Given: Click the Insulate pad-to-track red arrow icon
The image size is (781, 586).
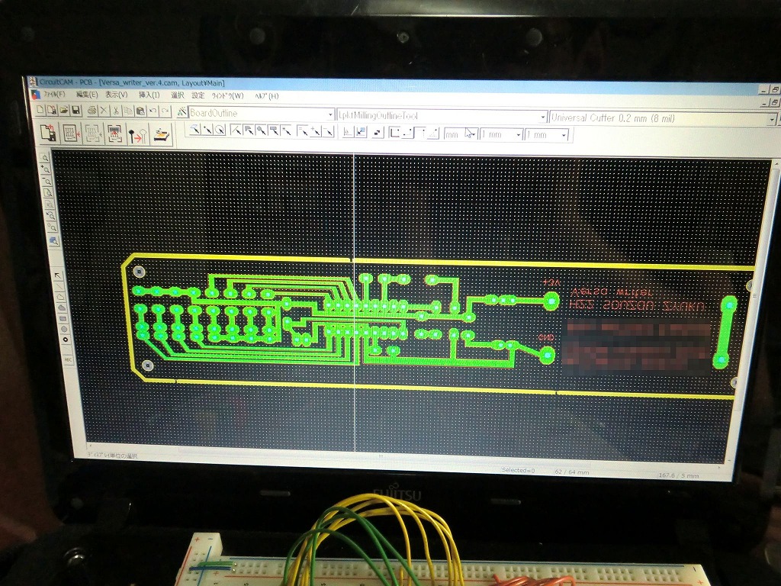Looking at the screenshot, I should click(138, 134).
